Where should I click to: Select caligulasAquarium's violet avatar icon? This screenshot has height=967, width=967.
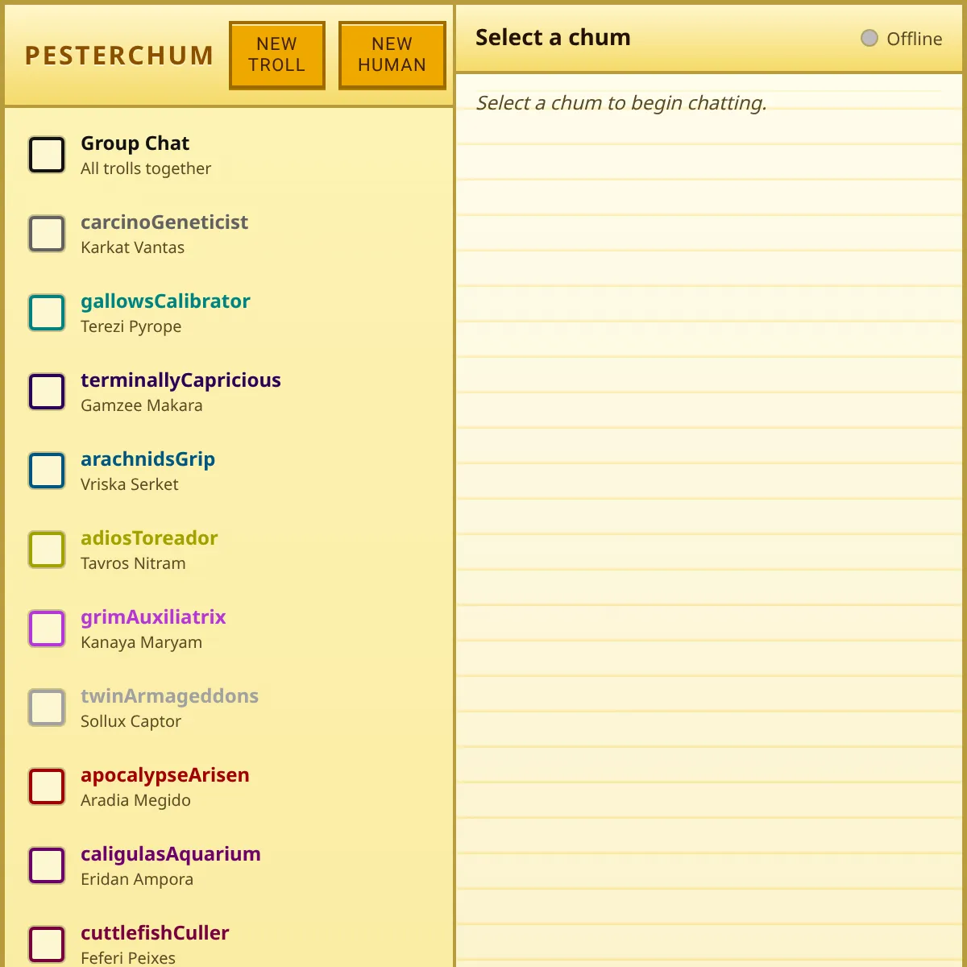(47, 865)
